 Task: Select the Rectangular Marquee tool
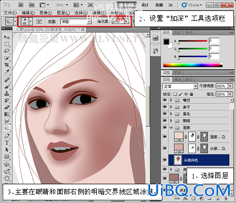(7, 44)
